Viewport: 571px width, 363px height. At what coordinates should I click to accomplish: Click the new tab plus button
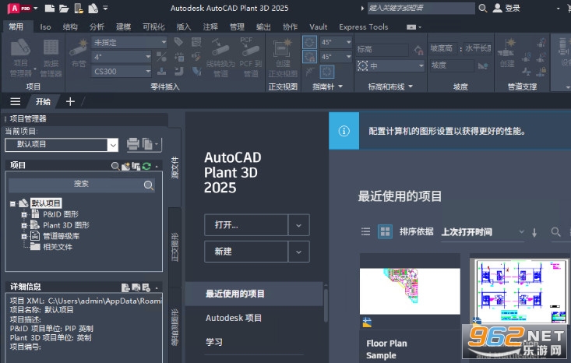(70, 101)
